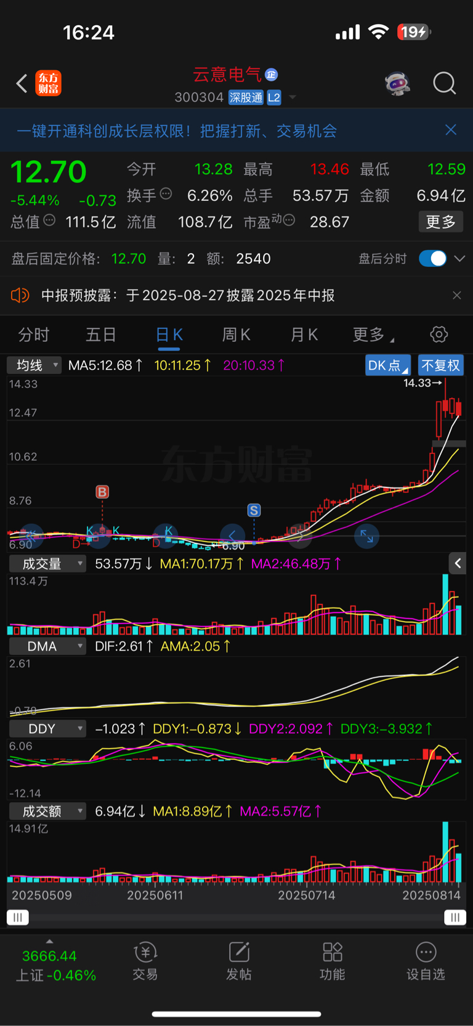Viewport: 473px width, 1026px height.
Task: Tap the 深股通 tag
Action: 246,97
